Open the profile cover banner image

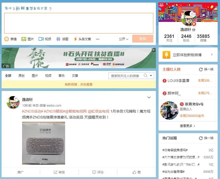(x=188, y=12)
